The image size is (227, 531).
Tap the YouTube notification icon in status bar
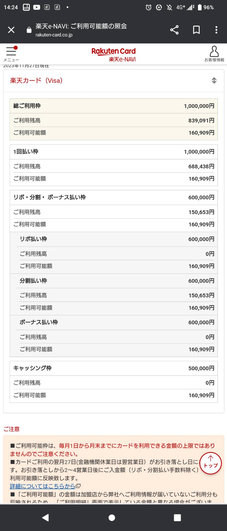(x=37, y=7)
